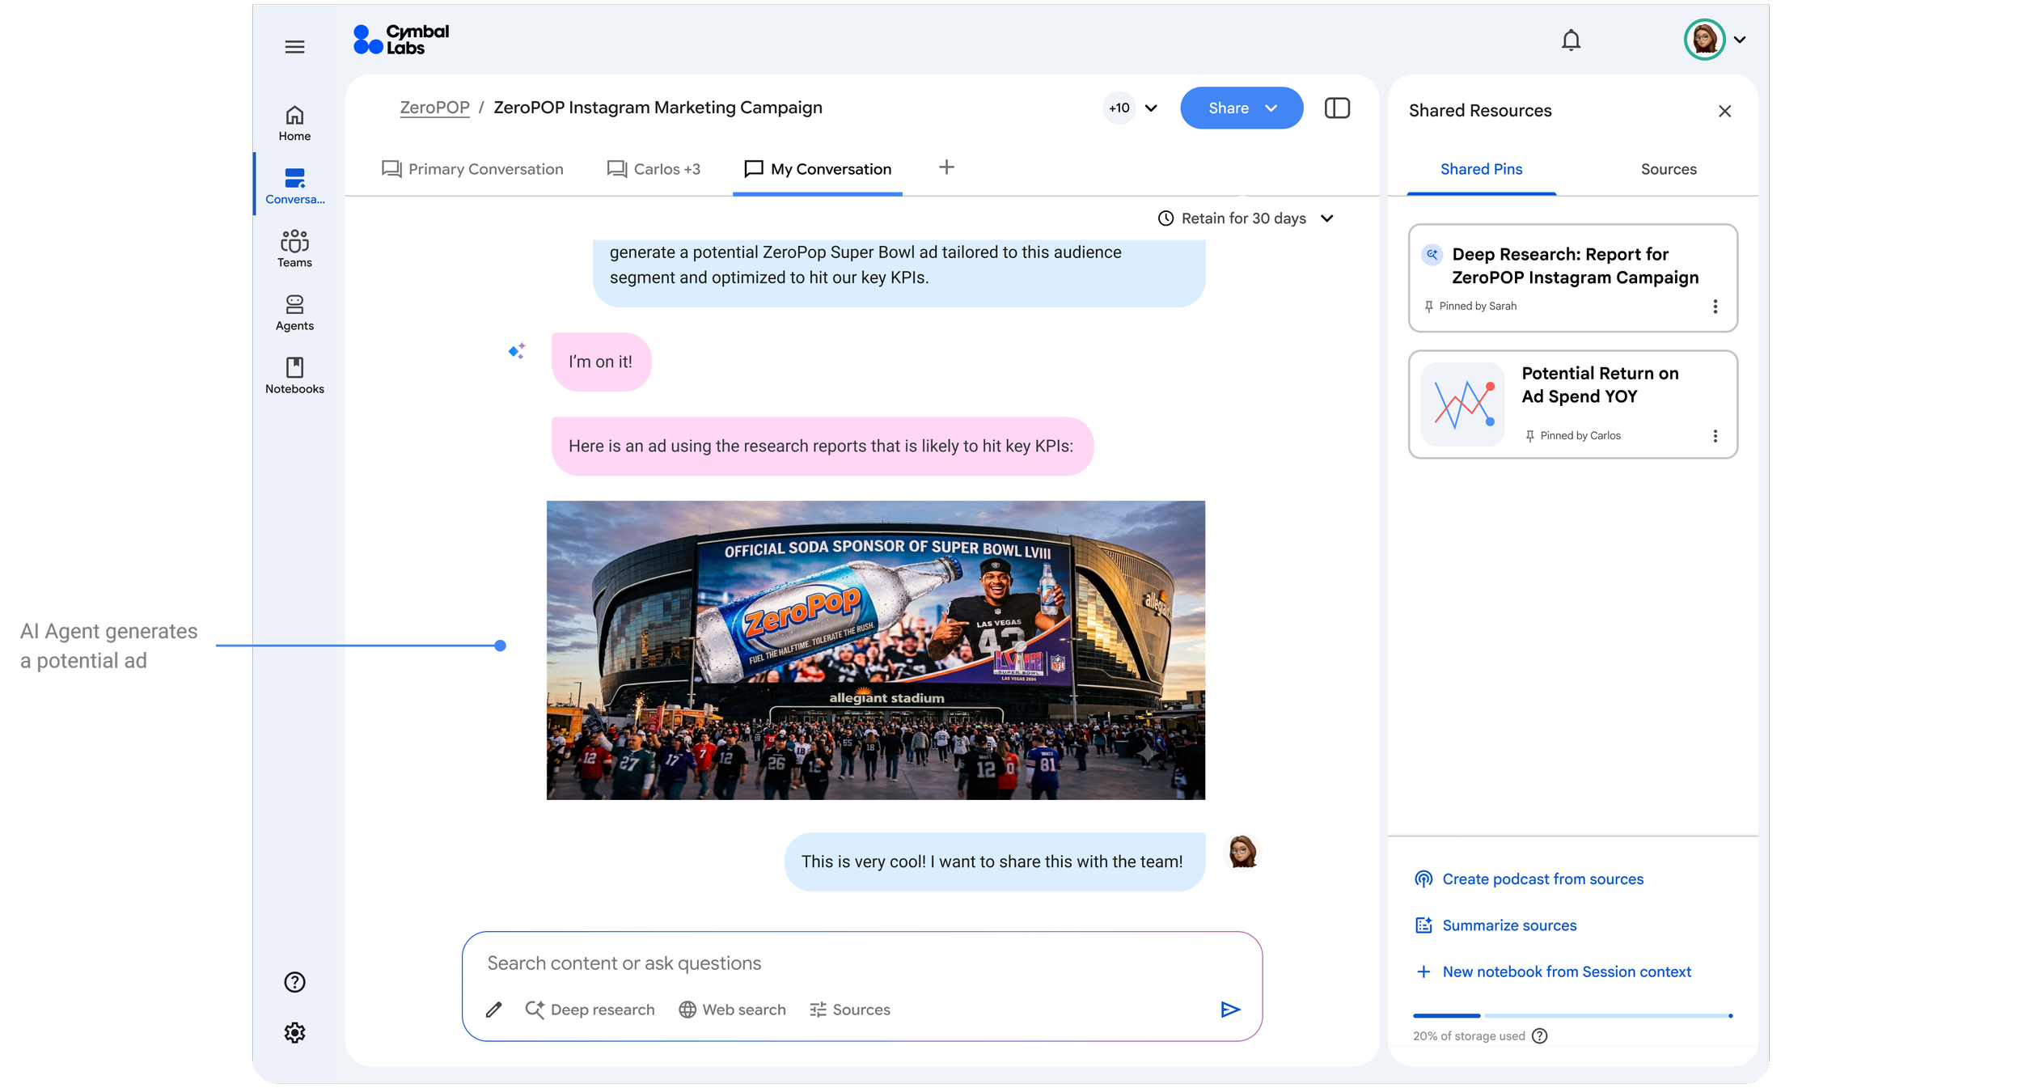
Task: Expand Retain for 30 days dropdown
Action: (x=1246, y=218)
